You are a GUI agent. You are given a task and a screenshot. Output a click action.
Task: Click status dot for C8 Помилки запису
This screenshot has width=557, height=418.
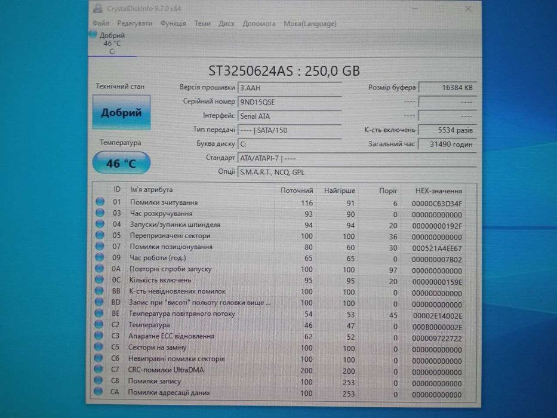tap(99, 380)
